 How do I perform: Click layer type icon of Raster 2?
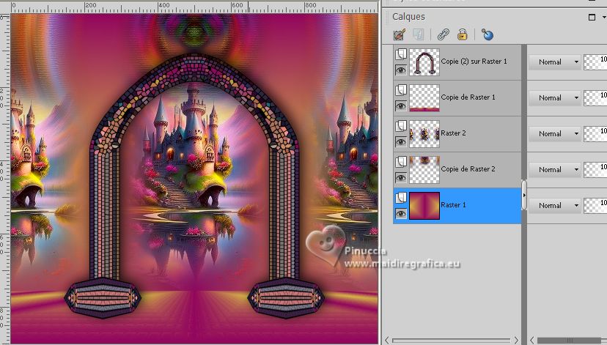[401, 126]
